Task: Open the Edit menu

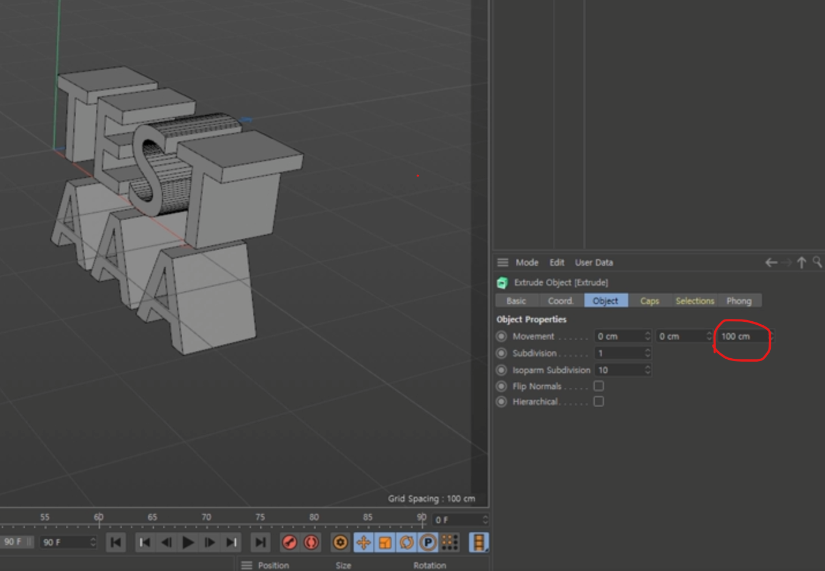Action: coord(557,262)
